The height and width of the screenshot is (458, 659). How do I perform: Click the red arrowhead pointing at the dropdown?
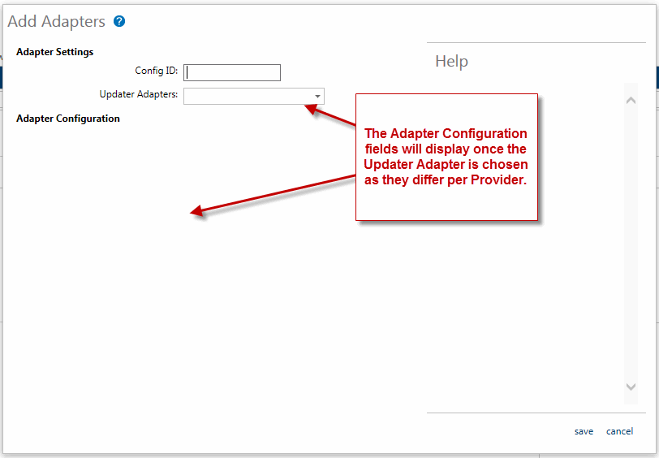pos(310,108)
